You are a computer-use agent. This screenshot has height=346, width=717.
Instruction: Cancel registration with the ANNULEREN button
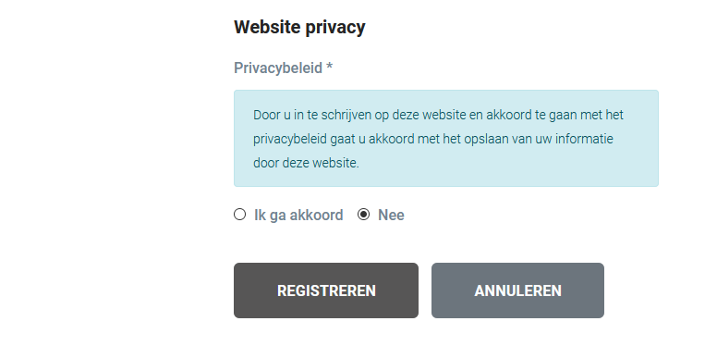pyautogui.click(x=517, y=290)
